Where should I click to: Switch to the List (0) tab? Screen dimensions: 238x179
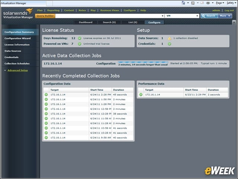(x=133, y=22)
